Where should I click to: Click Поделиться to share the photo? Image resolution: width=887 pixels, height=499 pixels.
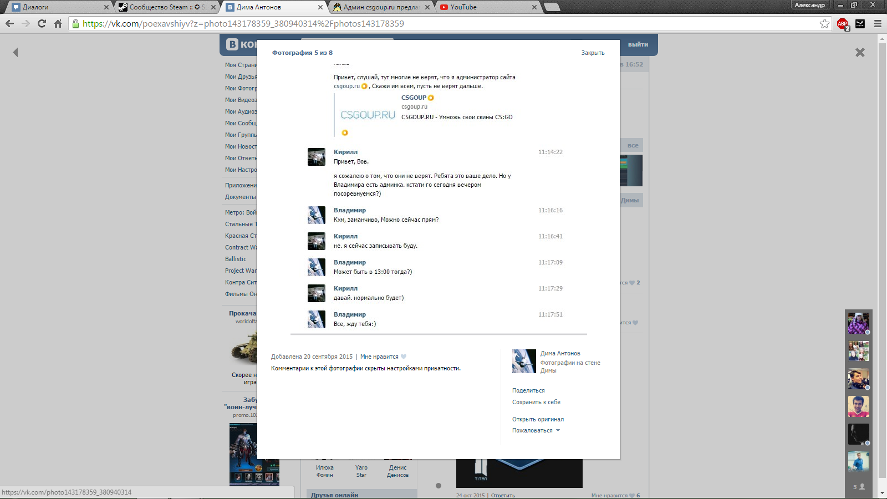pyautogui.click(x=528, y=390)
